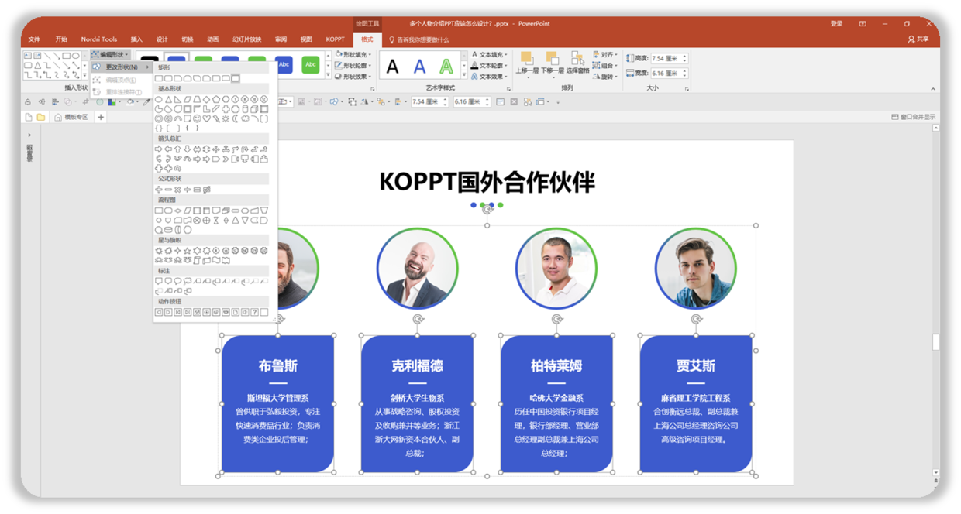Image resolution: width=961 pixels, height=514 pixels.
Task: Select the 布鲁斯 blue card shape
Action: [277, 403]
